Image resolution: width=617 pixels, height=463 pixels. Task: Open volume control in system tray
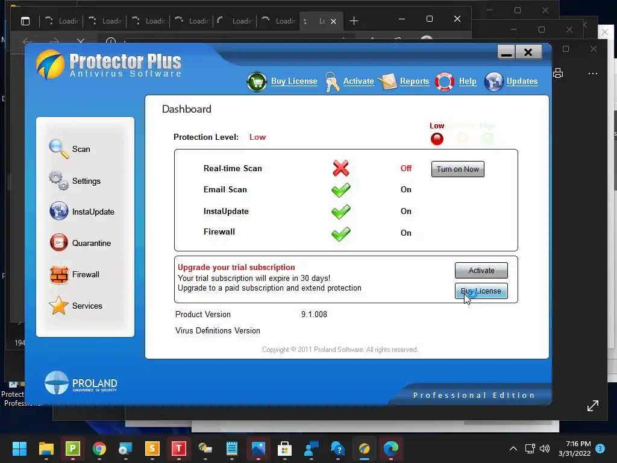pyautogui.click(x=545, y=449)
